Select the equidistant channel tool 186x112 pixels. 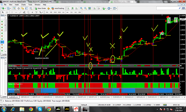24,12
